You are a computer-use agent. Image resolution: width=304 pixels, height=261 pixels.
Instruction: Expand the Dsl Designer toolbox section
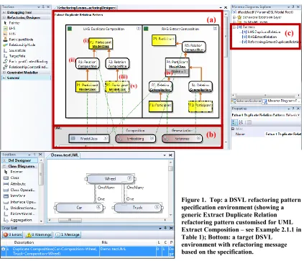(x=4, y=160)
